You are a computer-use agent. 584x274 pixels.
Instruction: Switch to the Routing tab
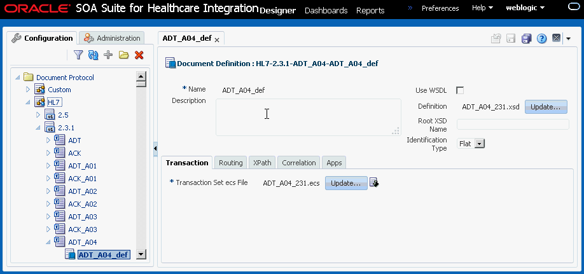coord(230,163)
